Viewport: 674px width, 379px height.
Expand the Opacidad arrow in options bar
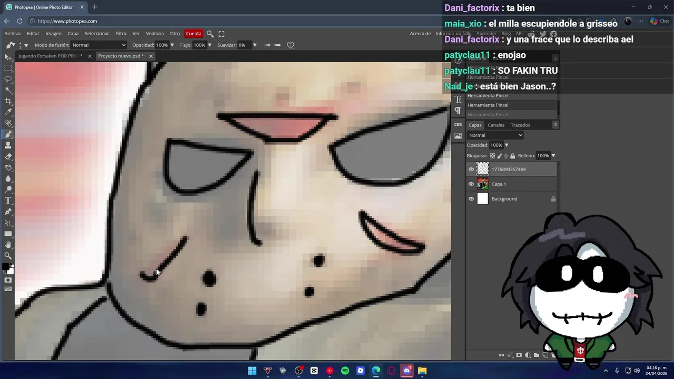[x=172, y=45]
